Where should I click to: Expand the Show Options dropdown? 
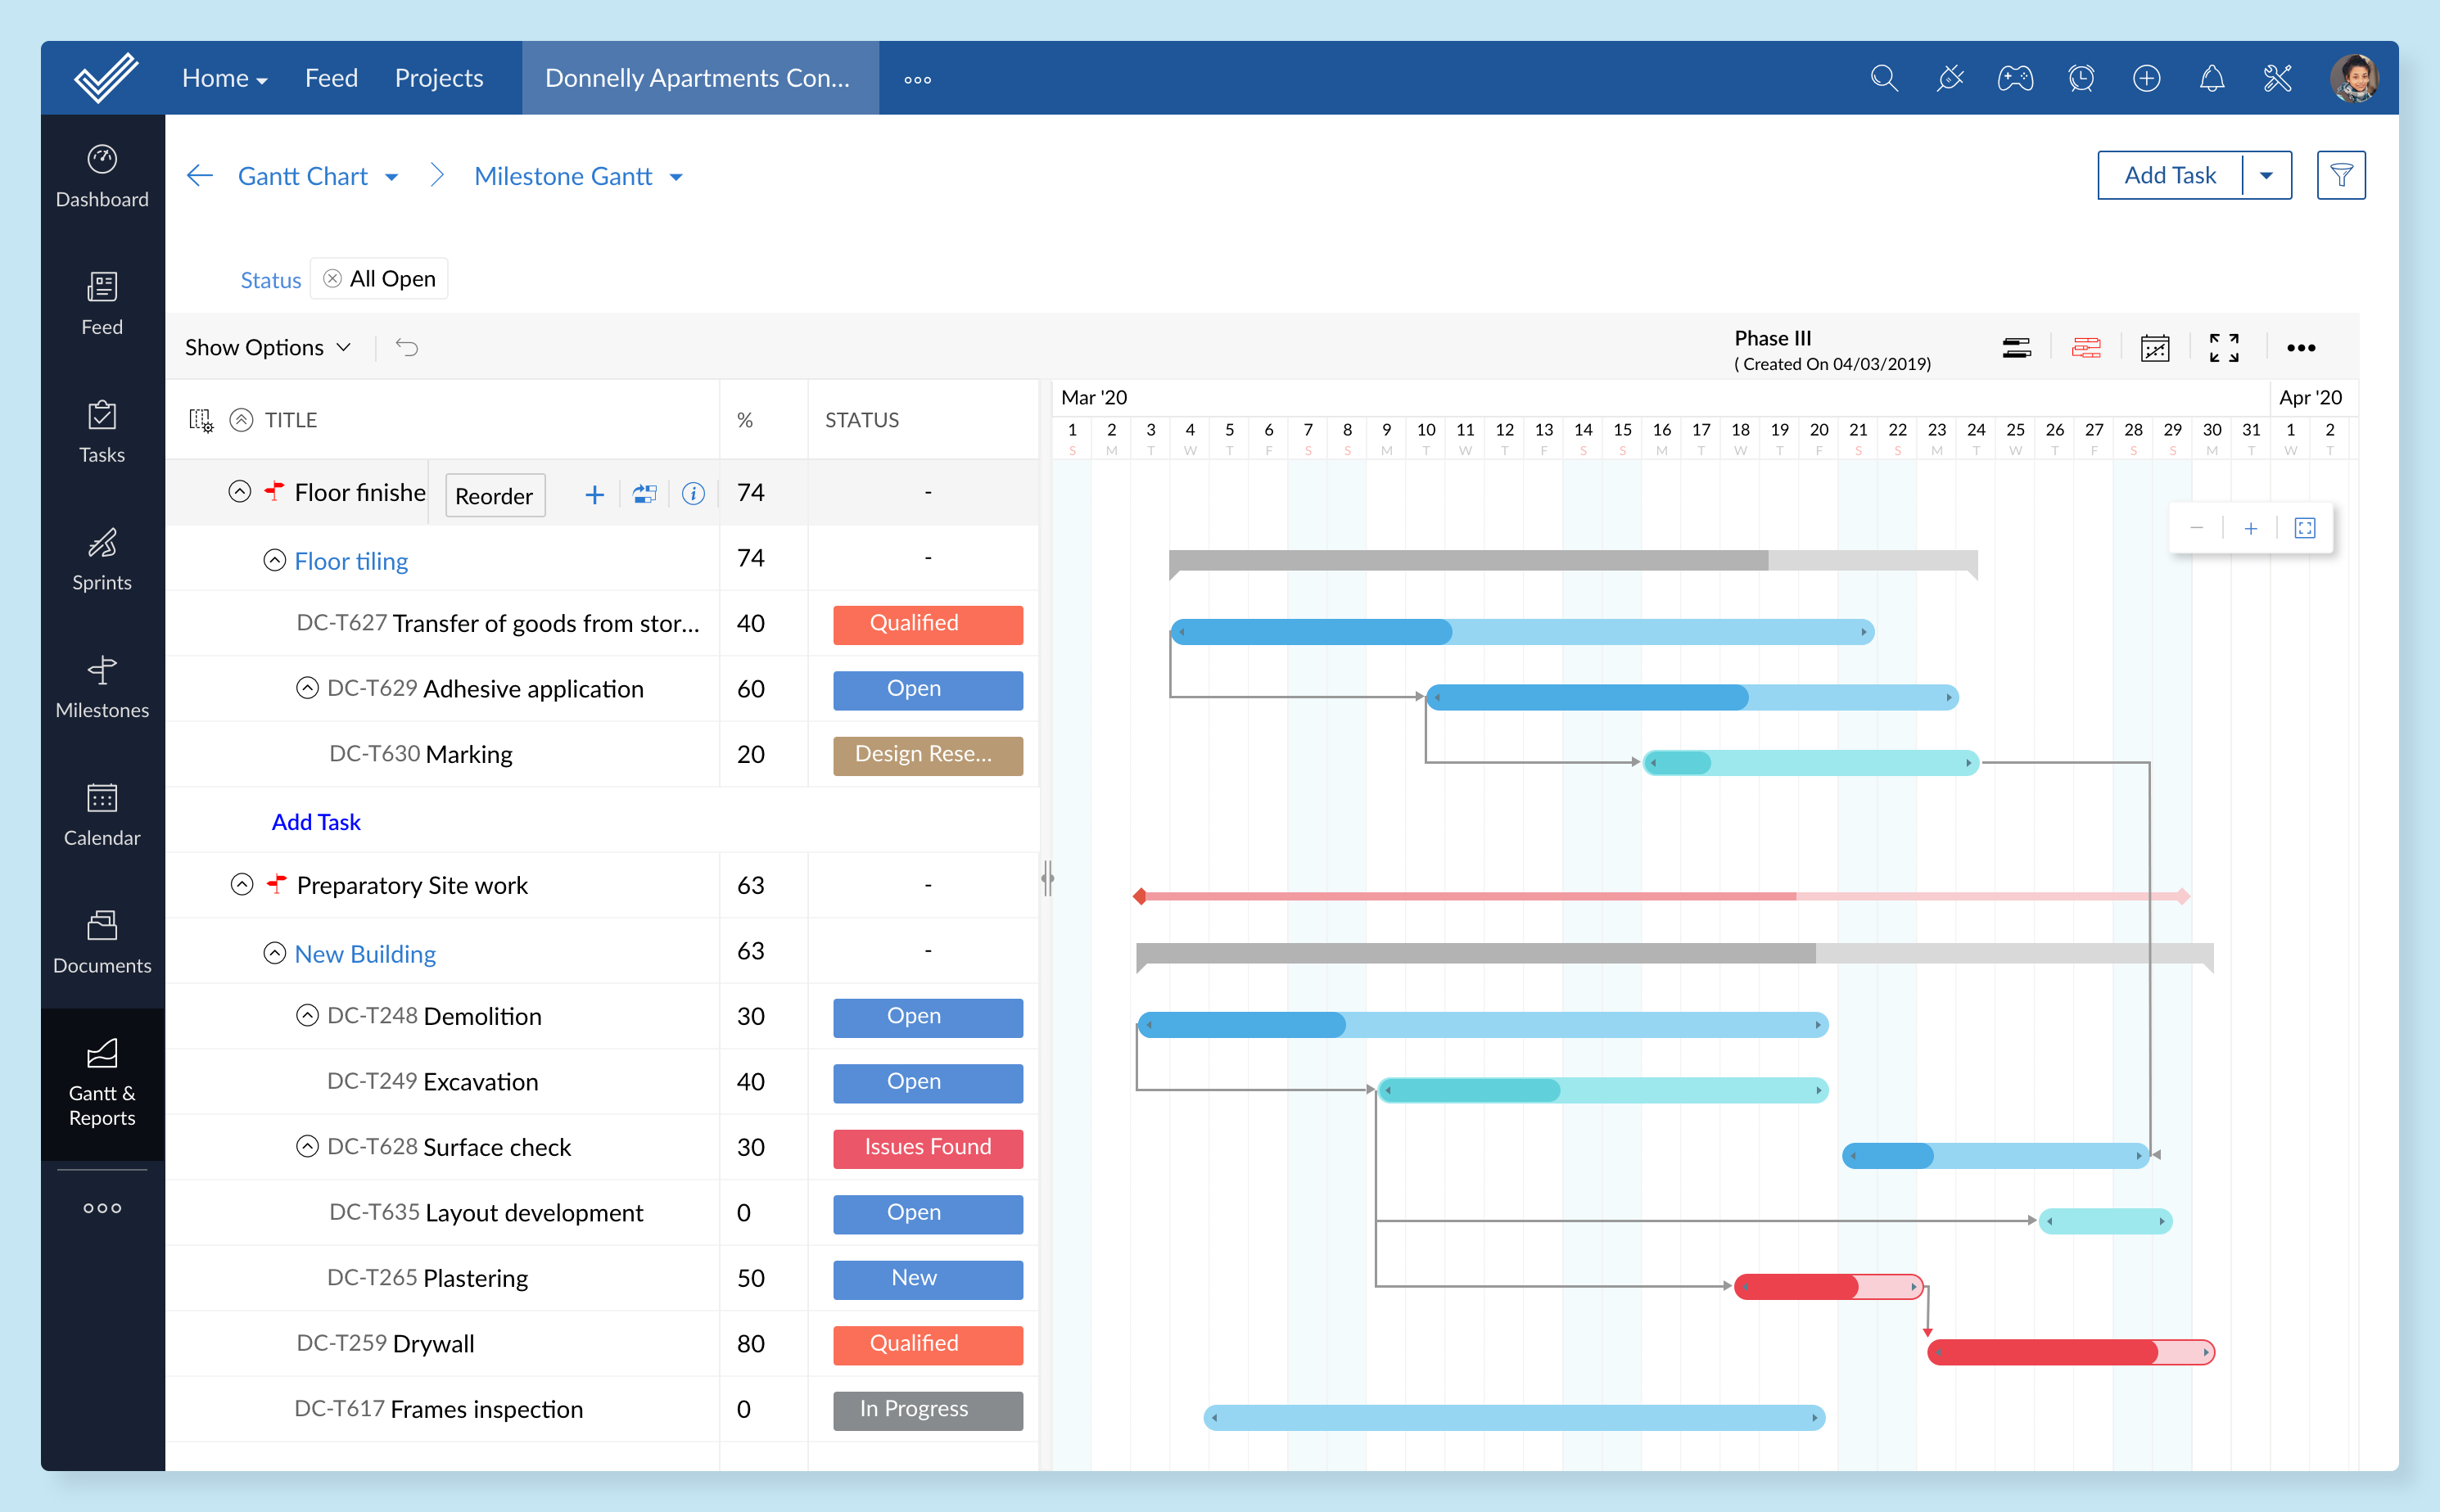(268, 348)
